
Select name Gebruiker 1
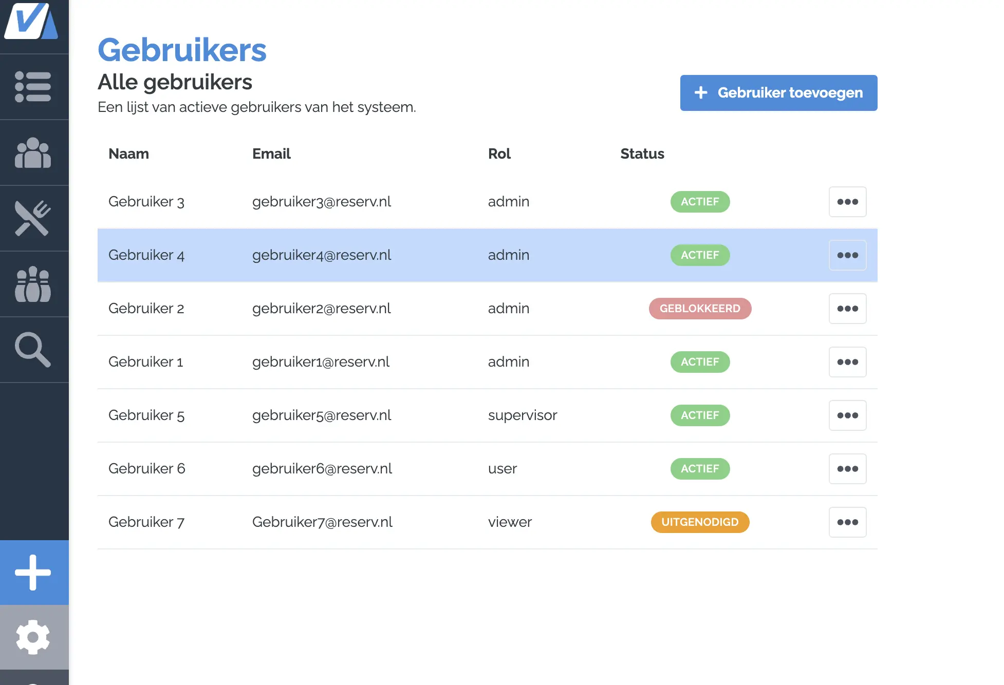[x=146, y=362]
